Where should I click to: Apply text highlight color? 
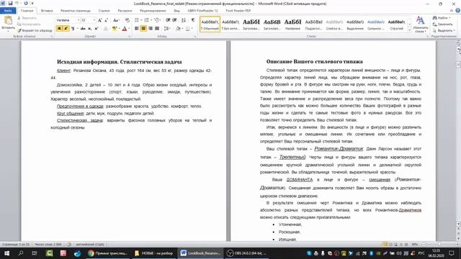tap(115, 29)
